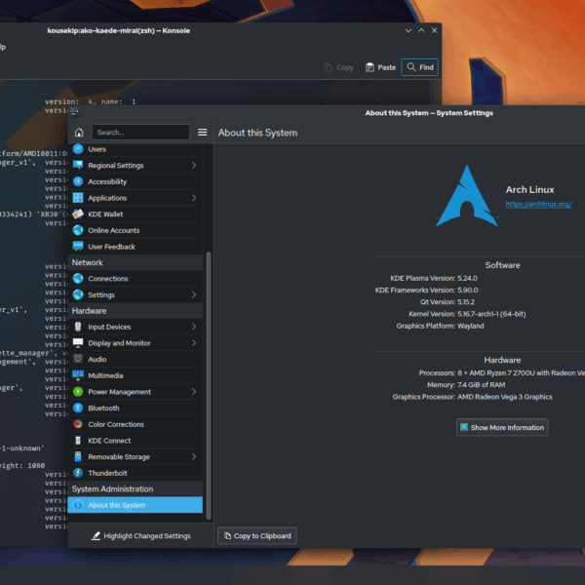Select the Online Accounts globe icon

click(x=78, y=230)
